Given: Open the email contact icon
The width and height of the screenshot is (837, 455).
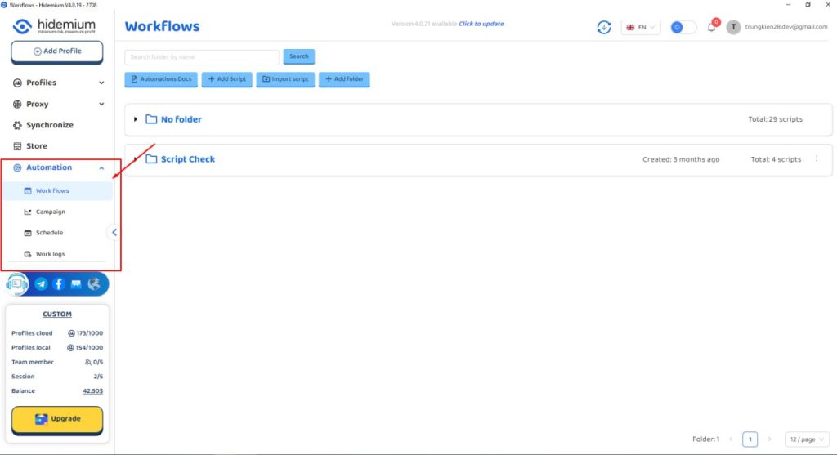Looking at the screenshot, I should 76,283.
